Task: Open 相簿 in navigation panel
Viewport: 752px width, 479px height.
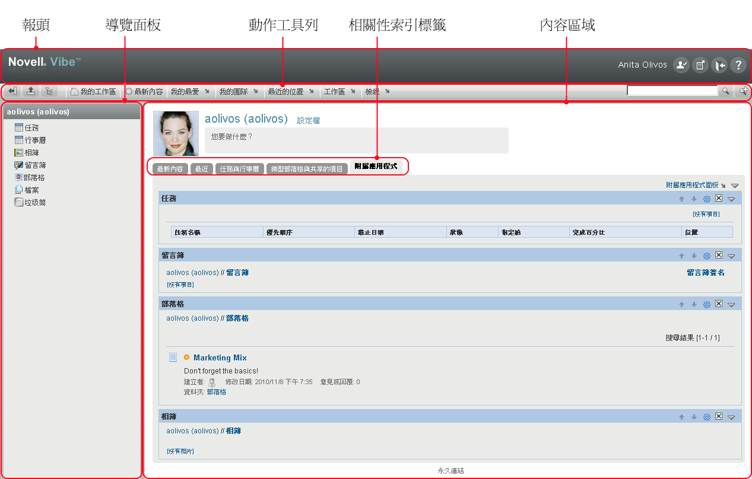Action: tap(27, 152)
